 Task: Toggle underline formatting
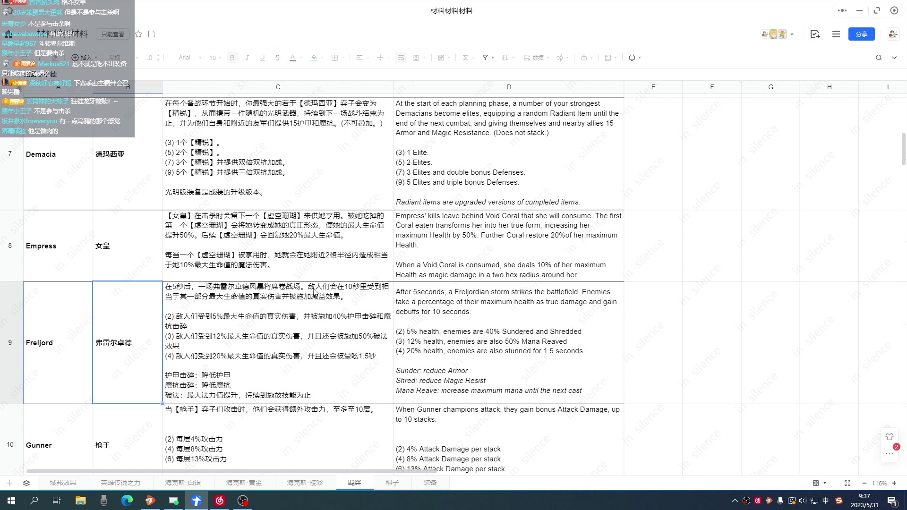[x=262, y=58]
